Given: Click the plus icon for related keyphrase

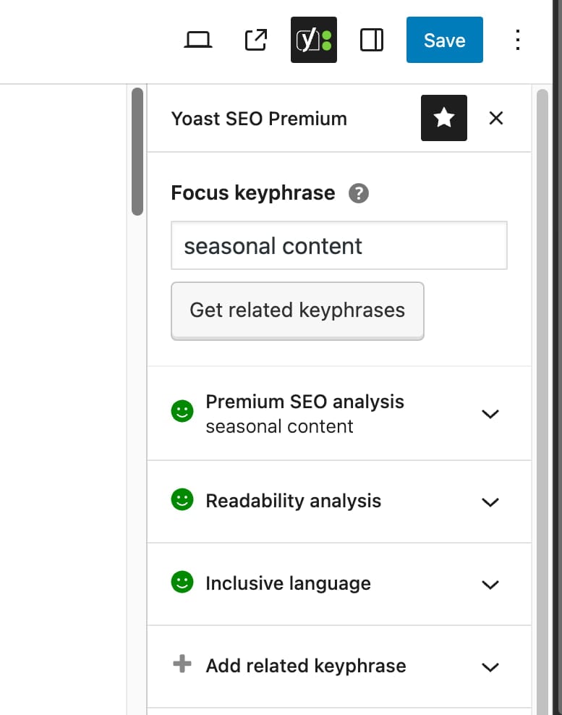Looking at the screenshot, I should pyautogui.click(x=182, y=664).
